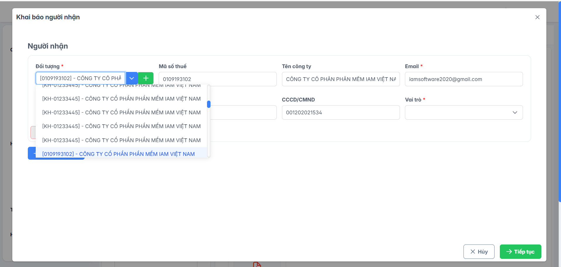
Task: Click the Email input field
Action: tap(464, 79)
